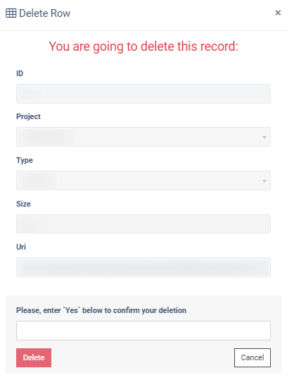Click the read-only Uri field
Screen dimensions: 287x380
pos(143,267)
